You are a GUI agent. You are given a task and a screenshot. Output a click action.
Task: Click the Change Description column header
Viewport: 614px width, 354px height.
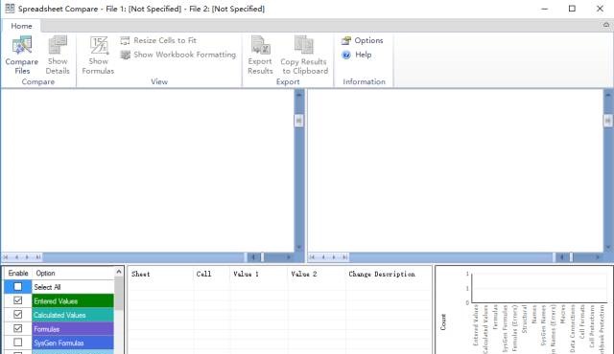pyautogui.click(x=389, y=274)
